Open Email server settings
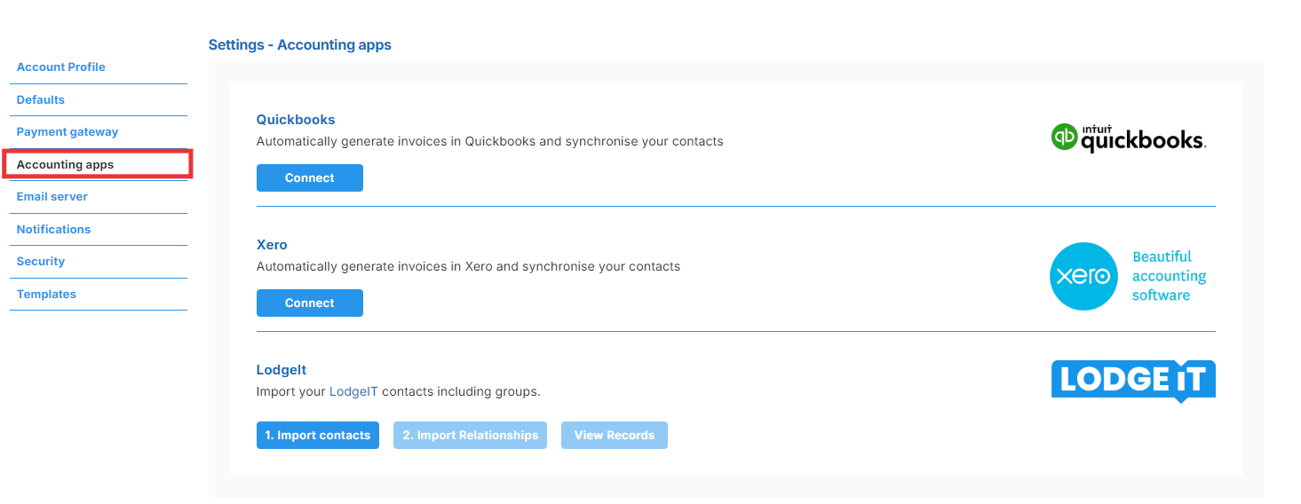Screen dimensions: 1301x504 click(52, 197)
